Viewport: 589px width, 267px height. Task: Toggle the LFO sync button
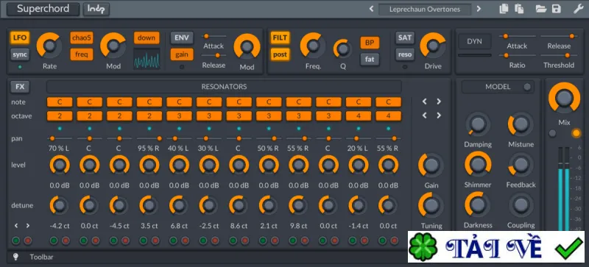(20, 54)
